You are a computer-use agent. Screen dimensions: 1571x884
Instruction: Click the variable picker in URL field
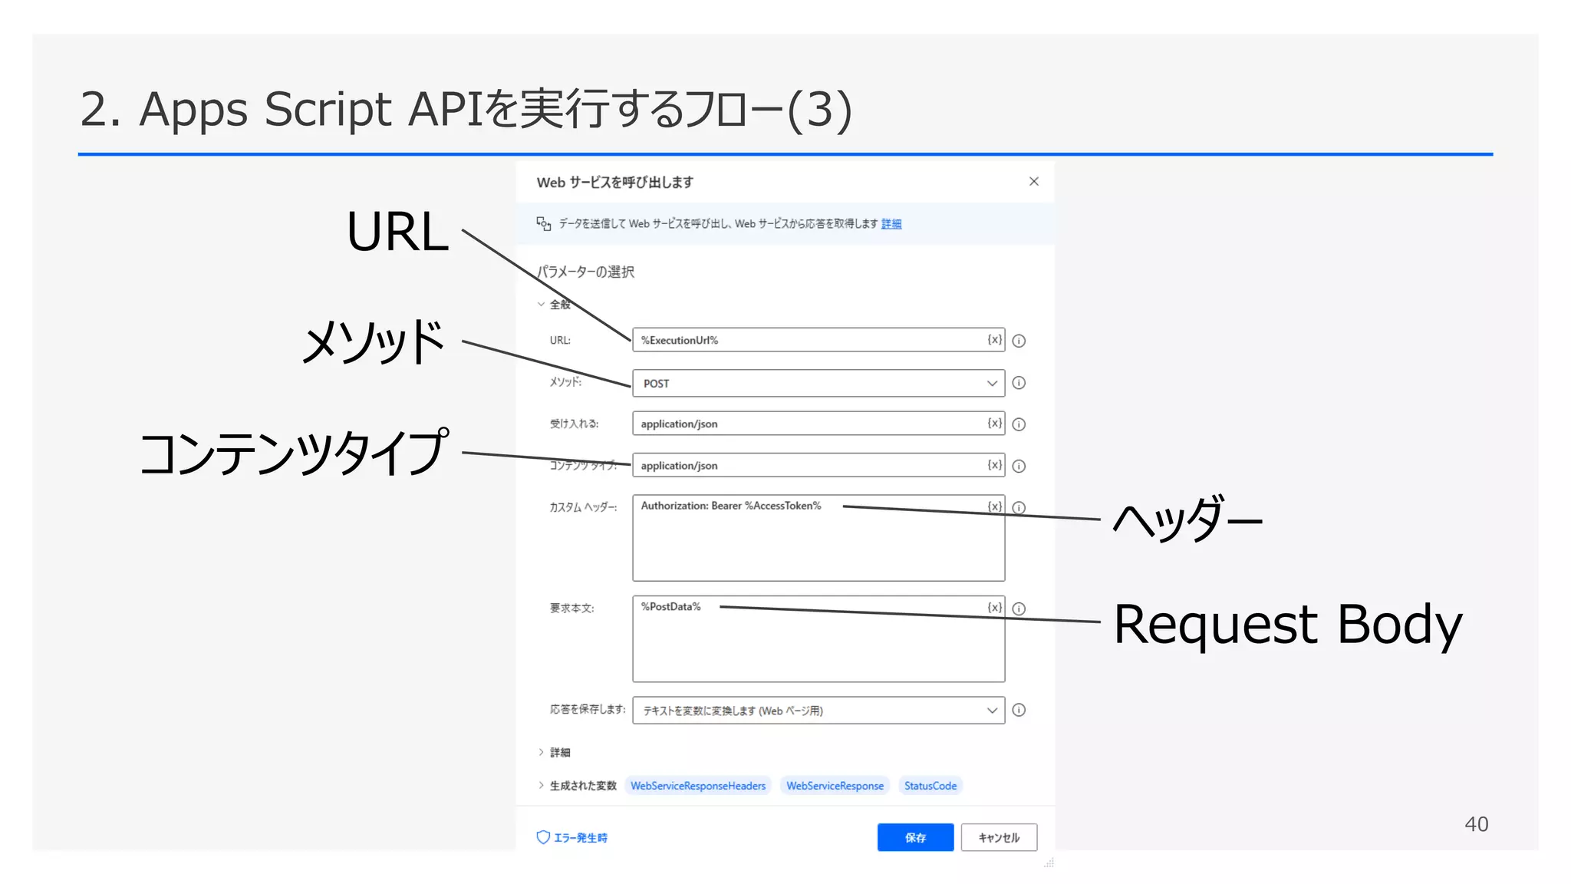coord(994,340)
